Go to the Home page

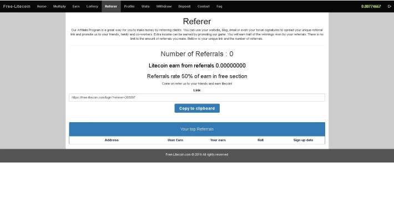coord(42,7)
